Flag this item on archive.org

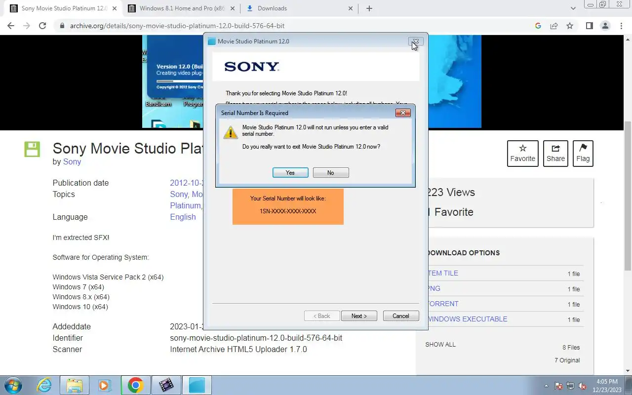pyautogui.click(x=583, y=154)
